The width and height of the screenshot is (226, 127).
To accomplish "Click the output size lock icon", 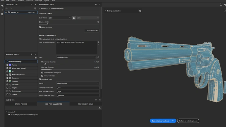I will point(74,18).
